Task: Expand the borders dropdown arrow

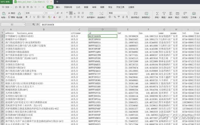Action: [x=41, y=17]
